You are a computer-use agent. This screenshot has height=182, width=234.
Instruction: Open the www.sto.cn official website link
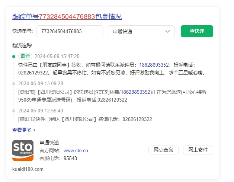tap(76, 150)
